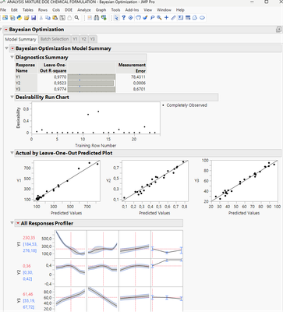Open the Graph menu

pyautogui.click(x=101, y=10)
